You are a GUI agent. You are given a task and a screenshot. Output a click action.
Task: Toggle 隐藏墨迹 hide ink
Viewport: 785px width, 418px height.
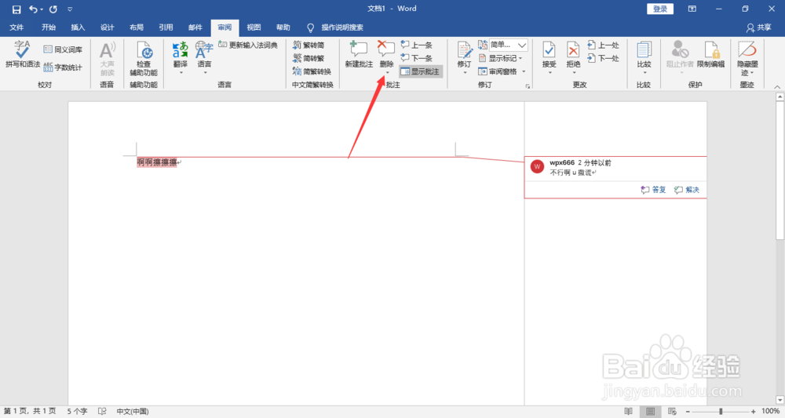point(747,57)
